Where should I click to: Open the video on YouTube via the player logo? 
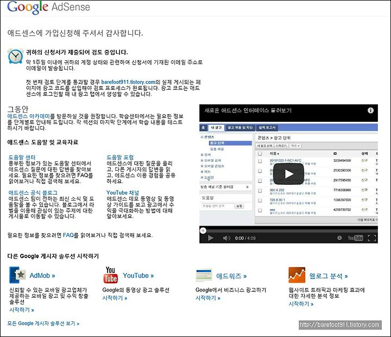355,238
